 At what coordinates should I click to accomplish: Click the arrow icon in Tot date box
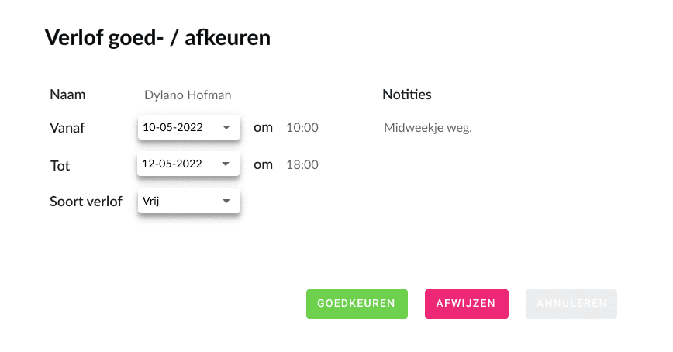[x=226, y=164]
